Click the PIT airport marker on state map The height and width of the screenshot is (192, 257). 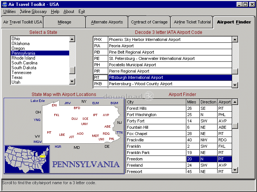tap(49, 132)
